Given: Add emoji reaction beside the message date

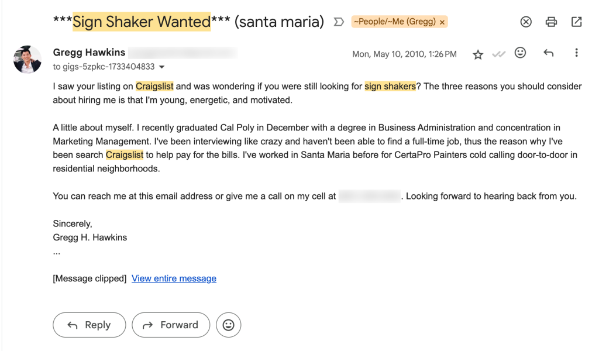Looking at the screenshot, I should [520, 53].
